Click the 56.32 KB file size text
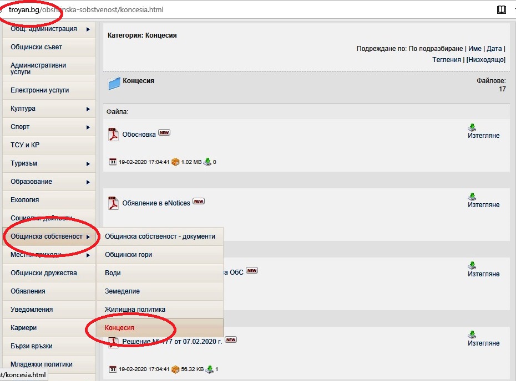 pos(192,369)
